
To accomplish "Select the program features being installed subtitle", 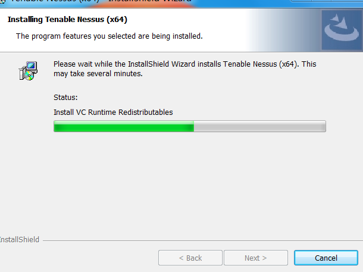I will (109, 36).
